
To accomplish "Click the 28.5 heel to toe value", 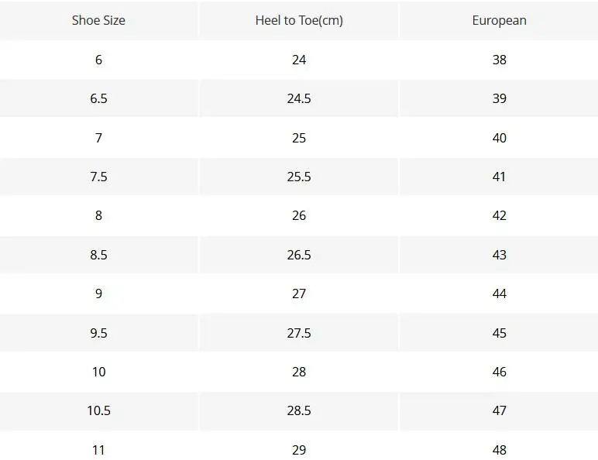I will [299, 410].
